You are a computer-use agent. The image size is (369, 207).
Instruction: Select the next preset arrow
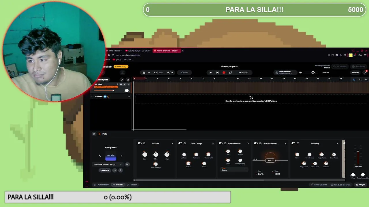(121, 156)
